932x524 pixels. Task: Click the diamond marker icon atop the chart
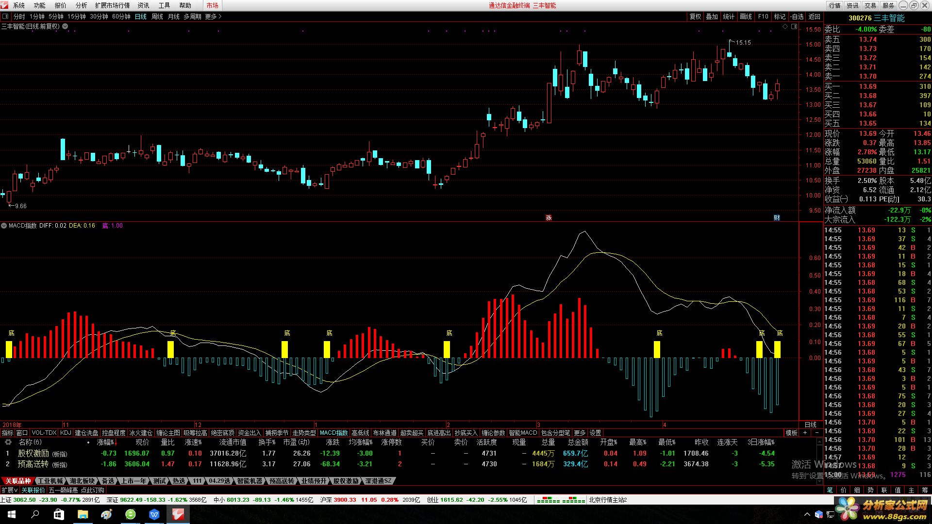click(x=785, y=27)
